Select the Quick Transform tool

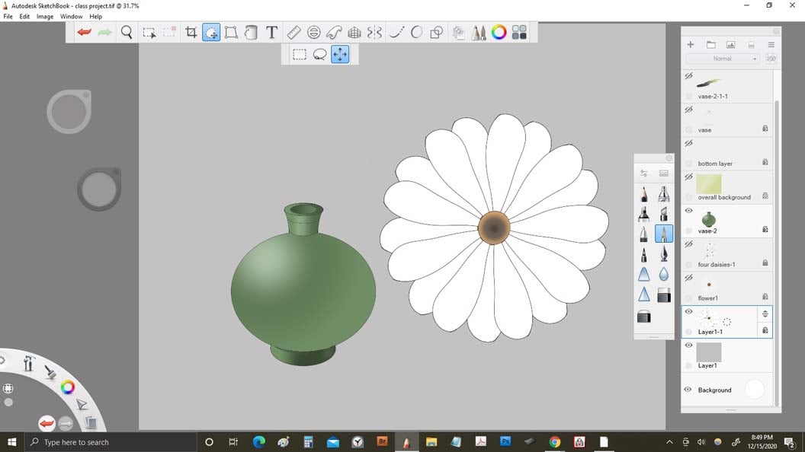pos(211,32)
